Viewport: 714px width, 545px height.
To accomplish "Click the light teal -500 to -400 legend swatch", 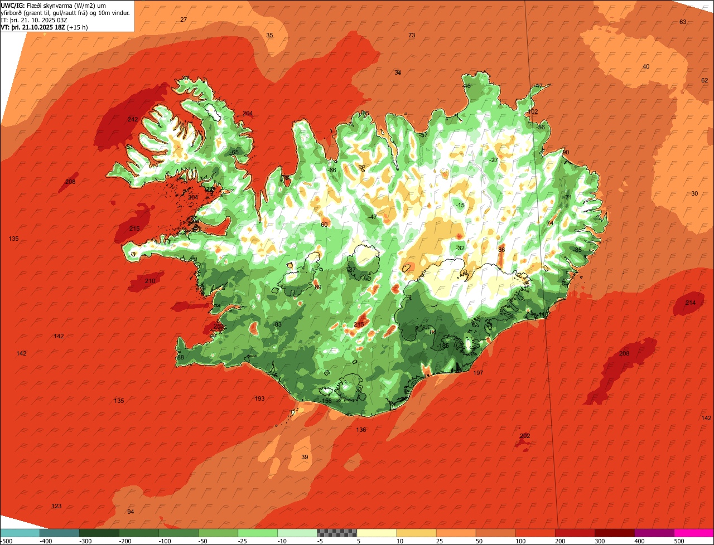I will click(x=20, y=533).
